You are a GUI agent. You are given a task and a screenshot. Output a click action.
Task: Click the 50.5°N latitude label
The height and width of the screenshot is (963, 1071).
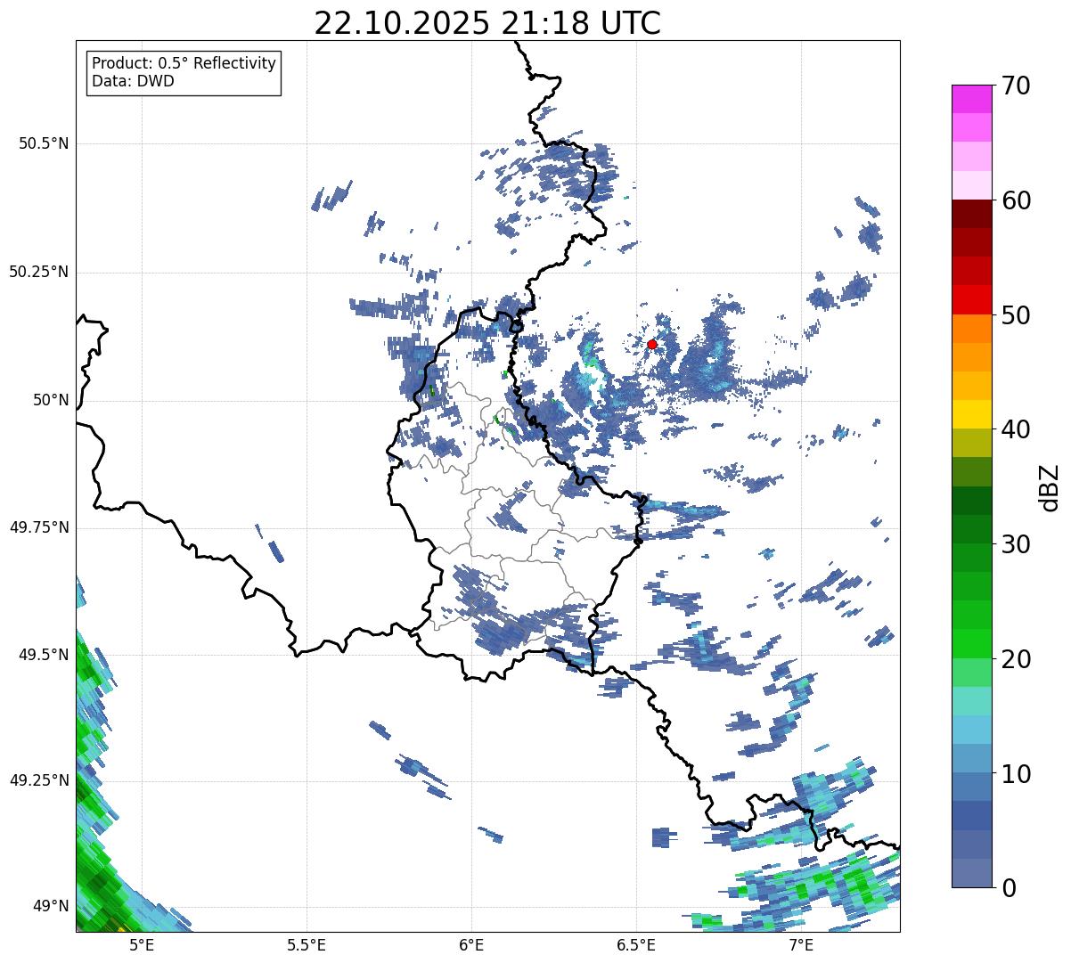coord(44,143)
